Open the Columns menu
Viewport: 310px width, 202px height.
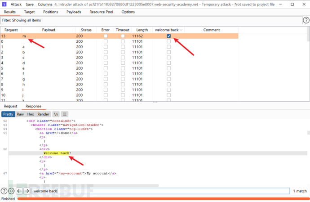tap(45, 4)
